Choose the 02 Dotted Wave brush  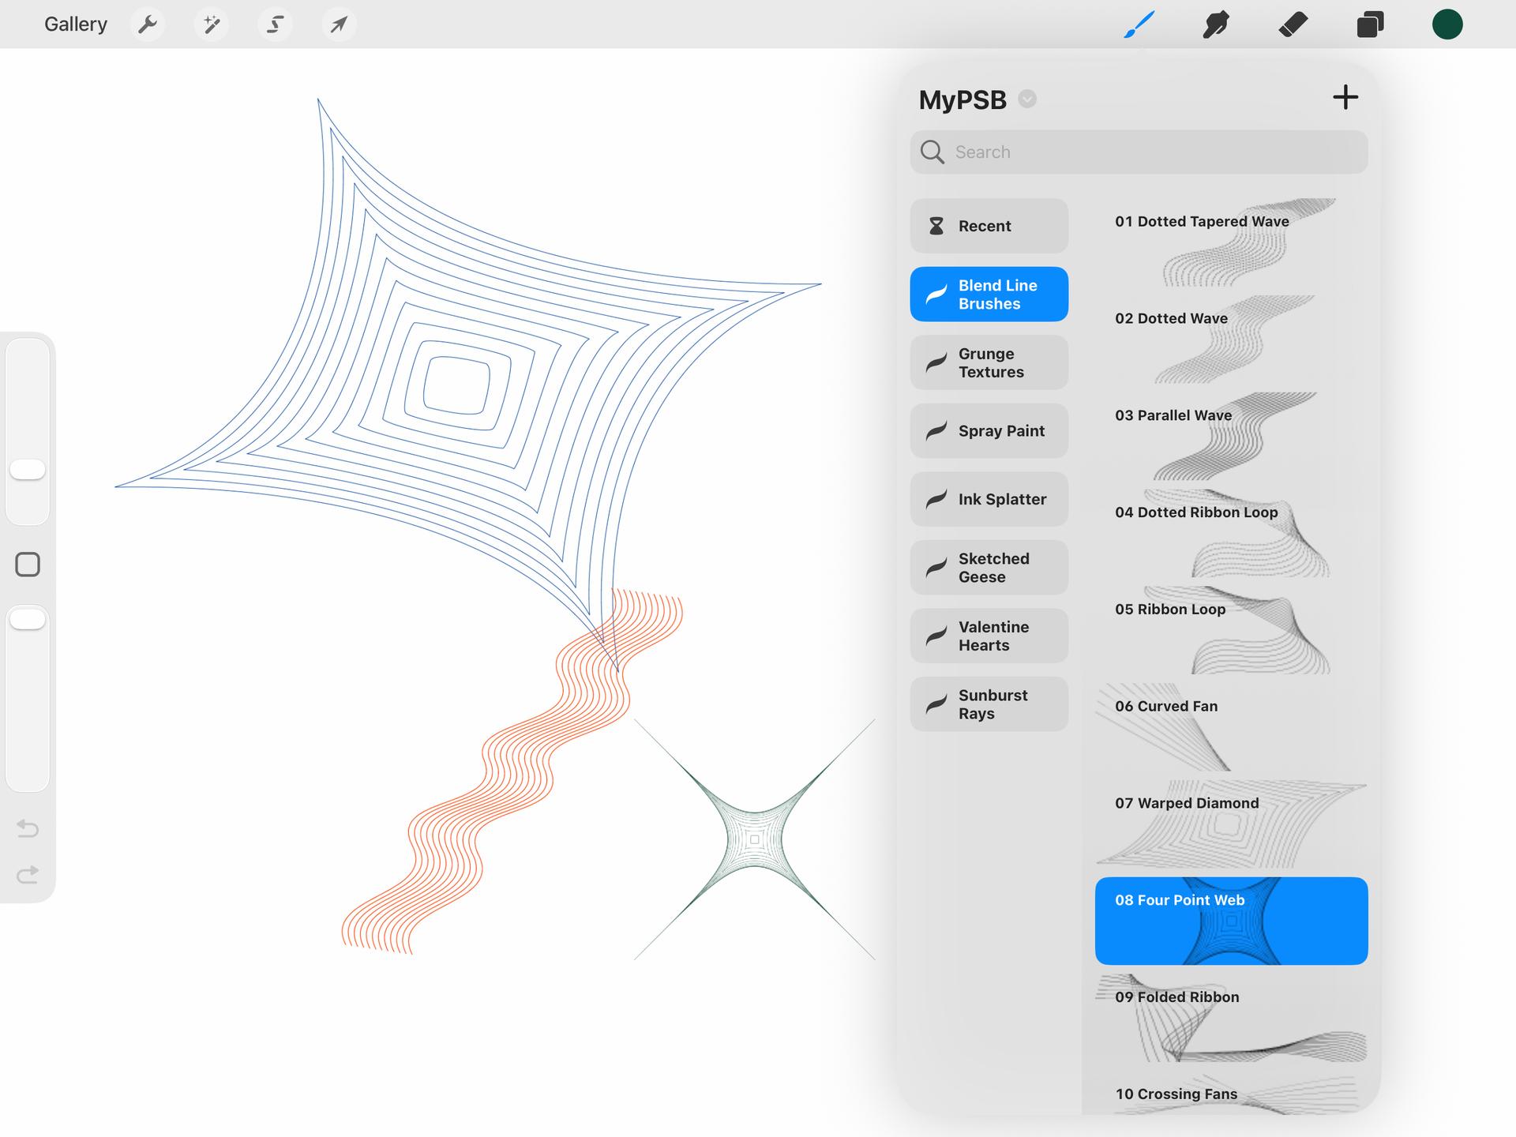point(1231,339)
